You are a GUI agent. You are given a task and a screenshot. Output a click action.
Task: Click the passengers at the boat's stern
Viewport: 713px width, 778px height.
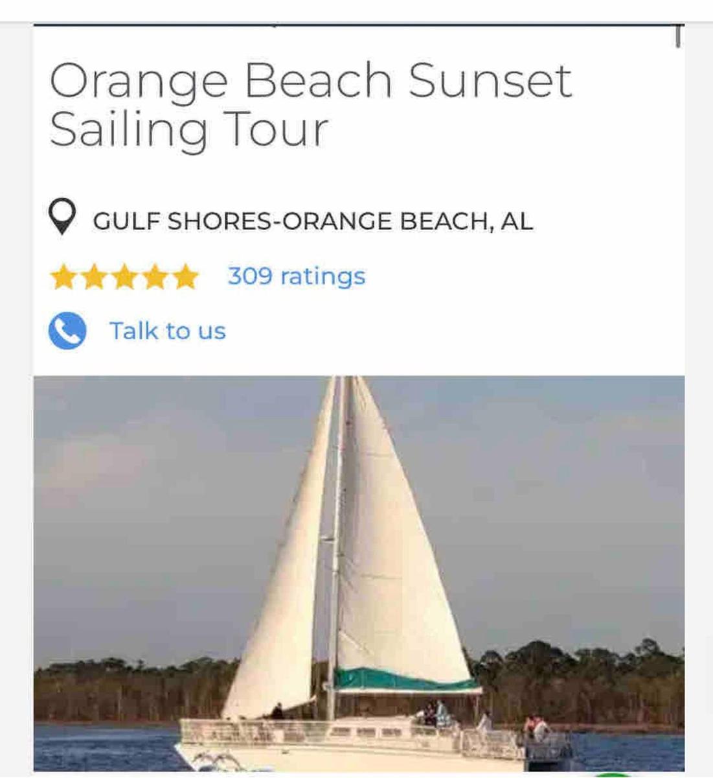[537, 727]
